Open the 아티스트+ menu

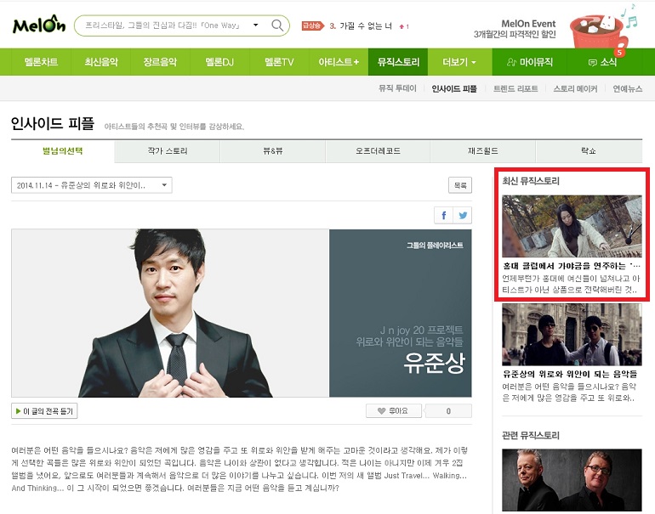tap(339, 62)
